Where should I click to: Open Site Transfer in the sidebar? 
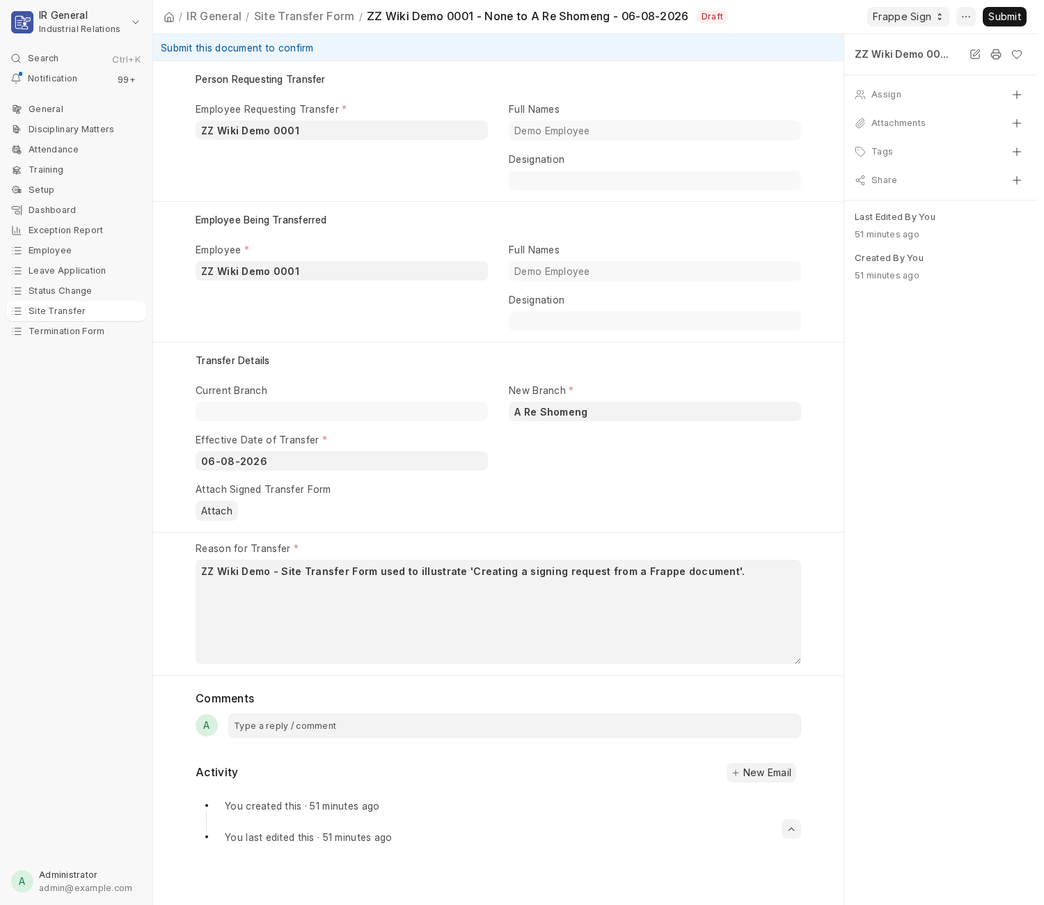(x=76, y=311)
